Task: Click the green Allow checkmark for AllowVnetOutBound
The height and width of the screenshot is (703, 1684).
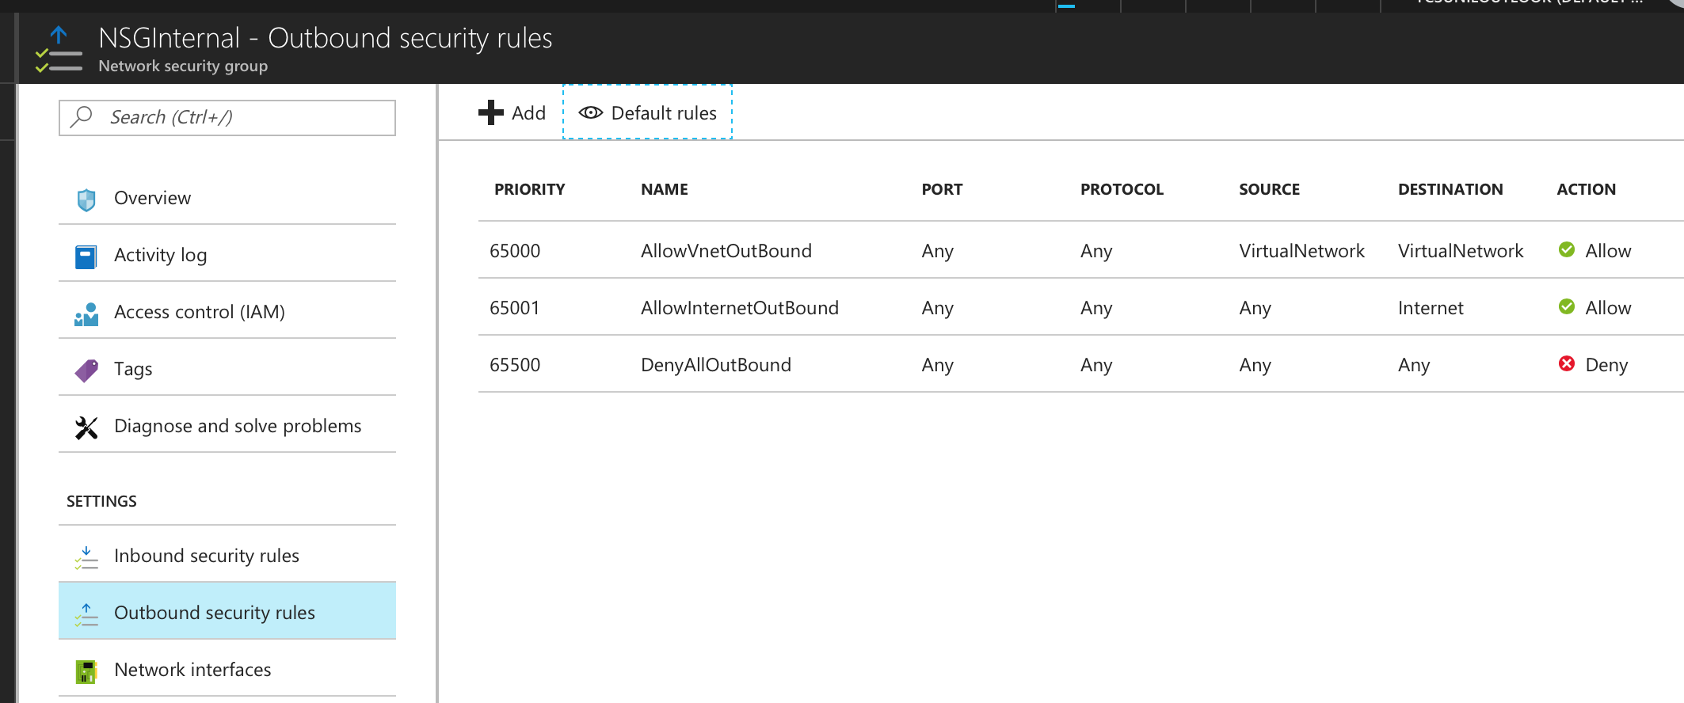Action: tap(1567, 250)
